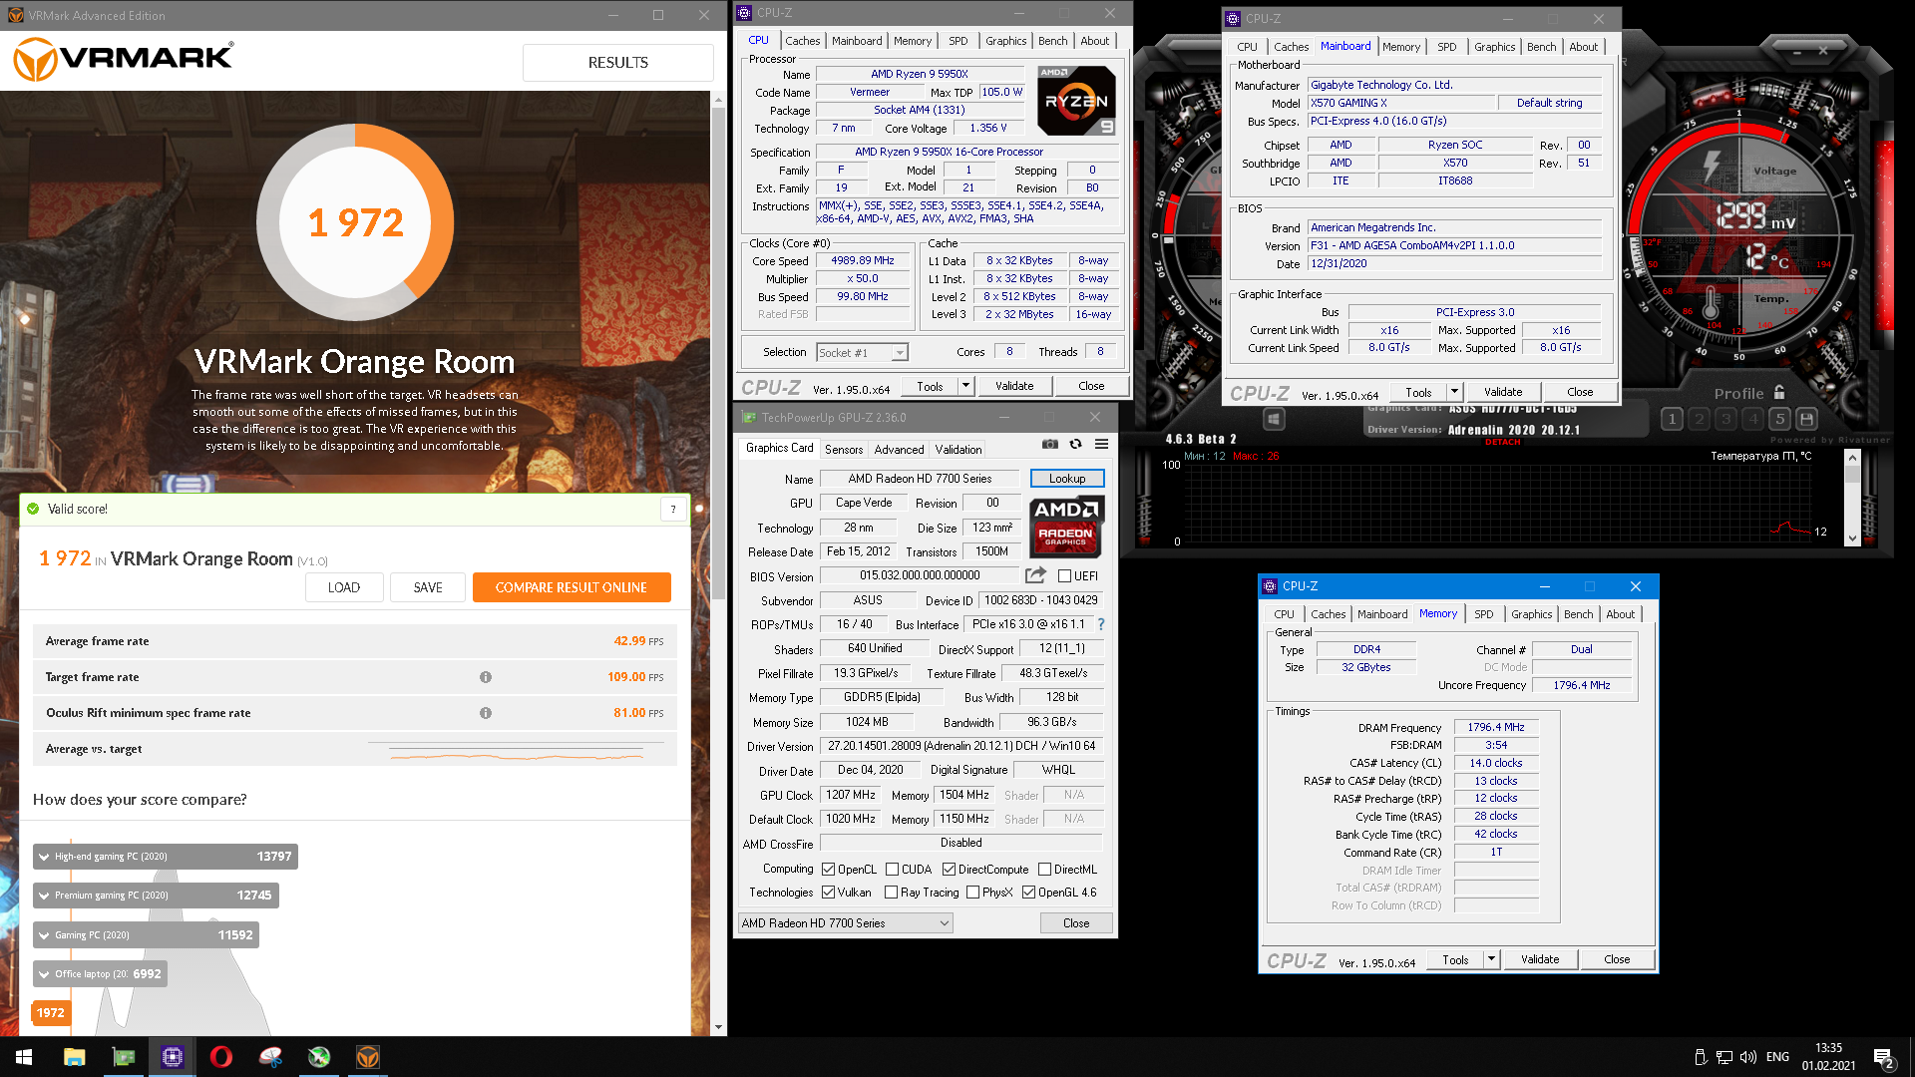This screenshot has height=1077, width=1915.
Task: Open Caches tab in CPU-Z processor window
Action: pyautogui.click(x=802, y=41)
